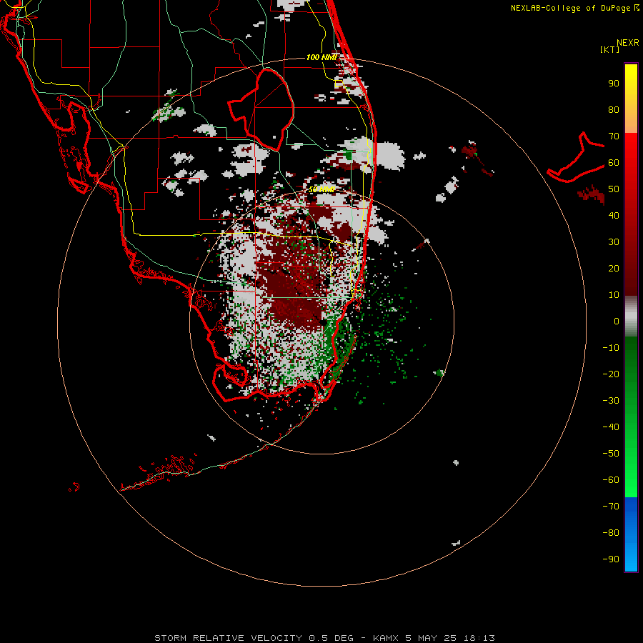Click the -90 scale label
This screenshot has width=643, height=643.
611,559
